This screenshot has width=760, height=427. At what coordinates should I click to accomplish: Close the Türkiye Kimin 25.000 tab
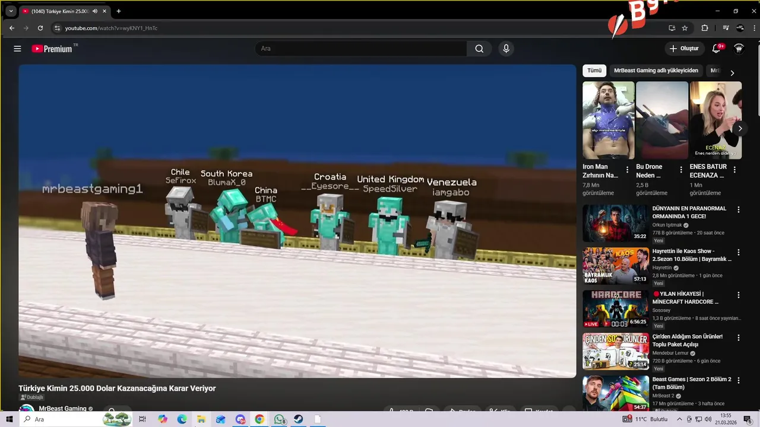[x=105, y=11]
